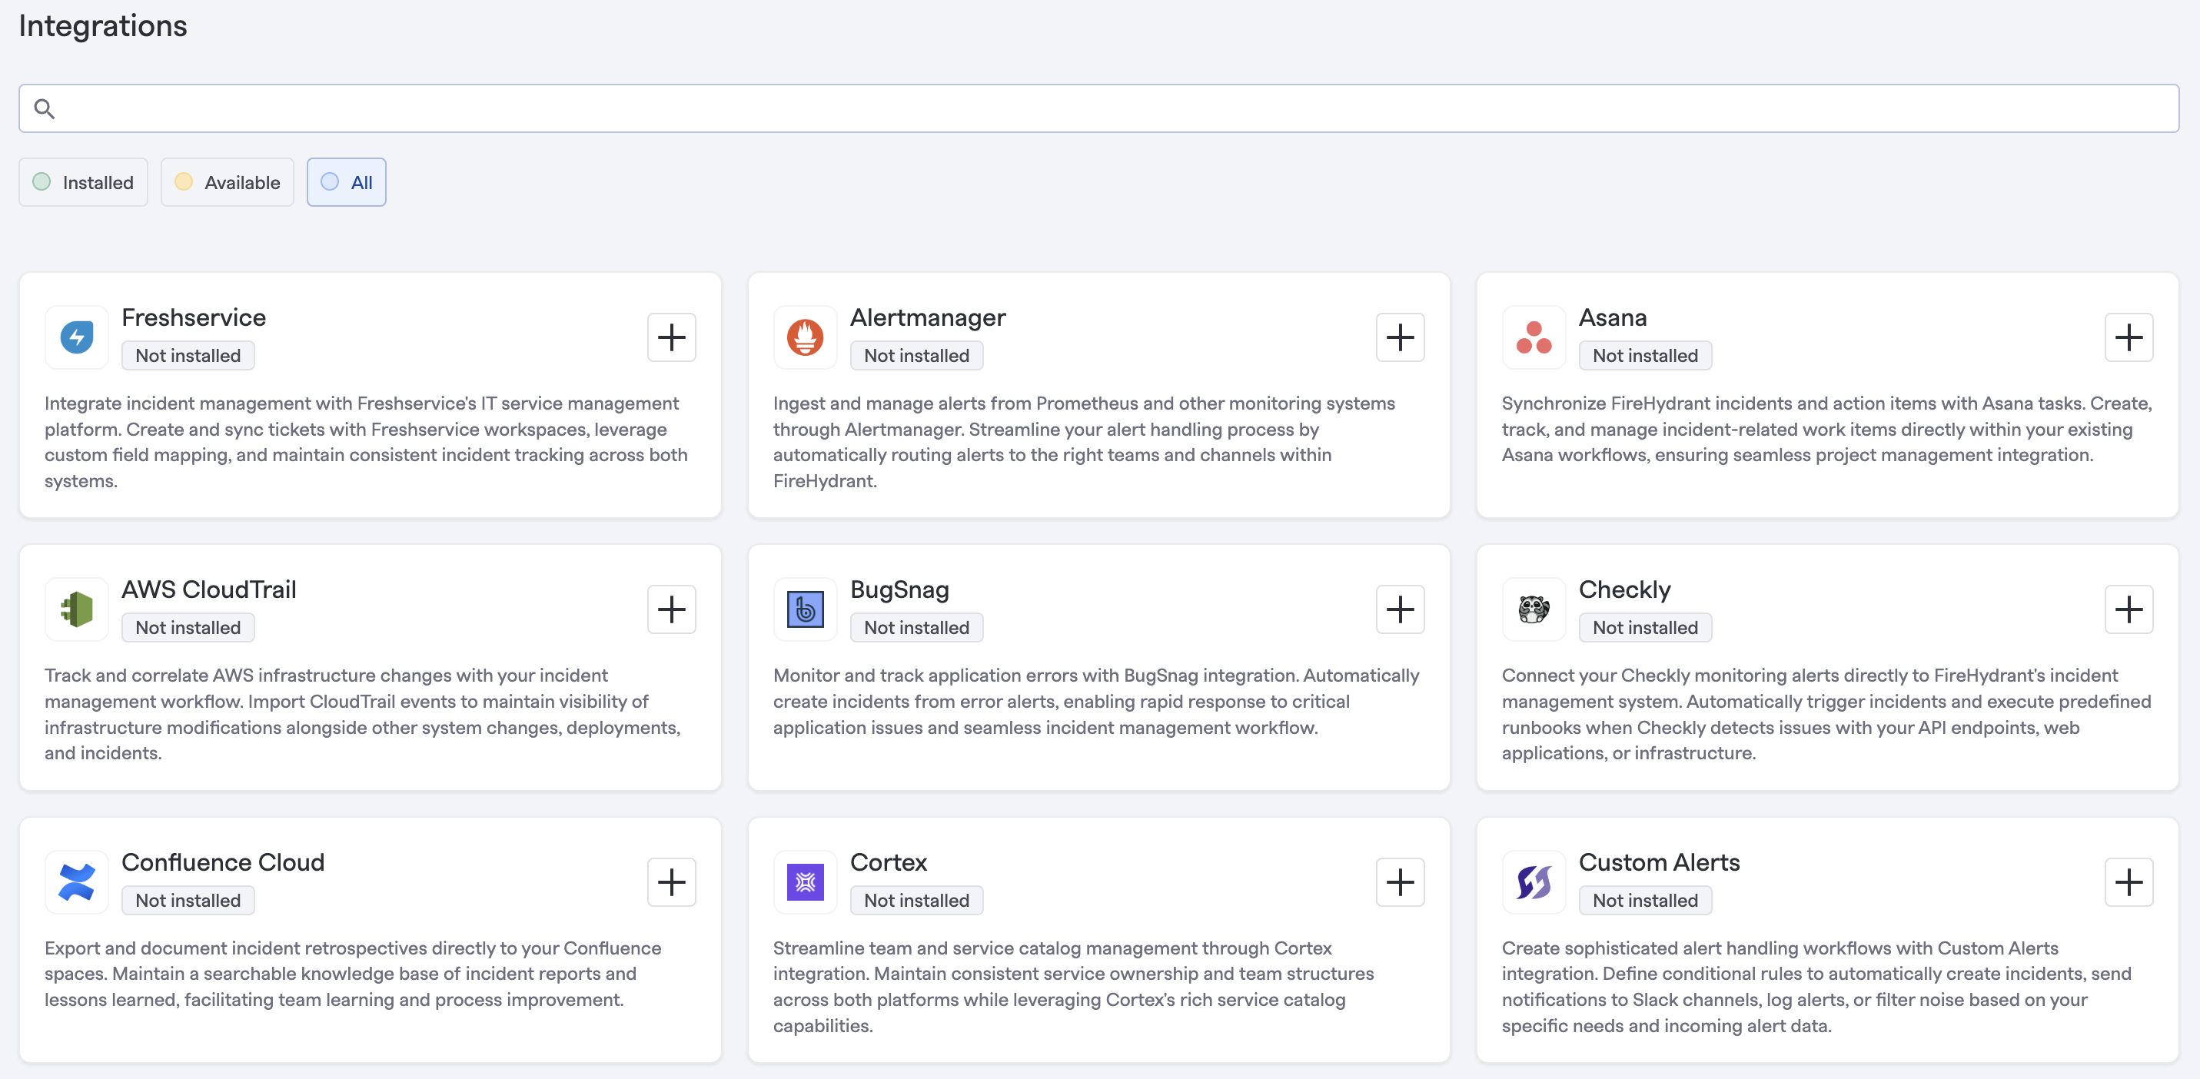Click the Cortex purple logo icon
Screen dimensions: 2200x1079
805,881
